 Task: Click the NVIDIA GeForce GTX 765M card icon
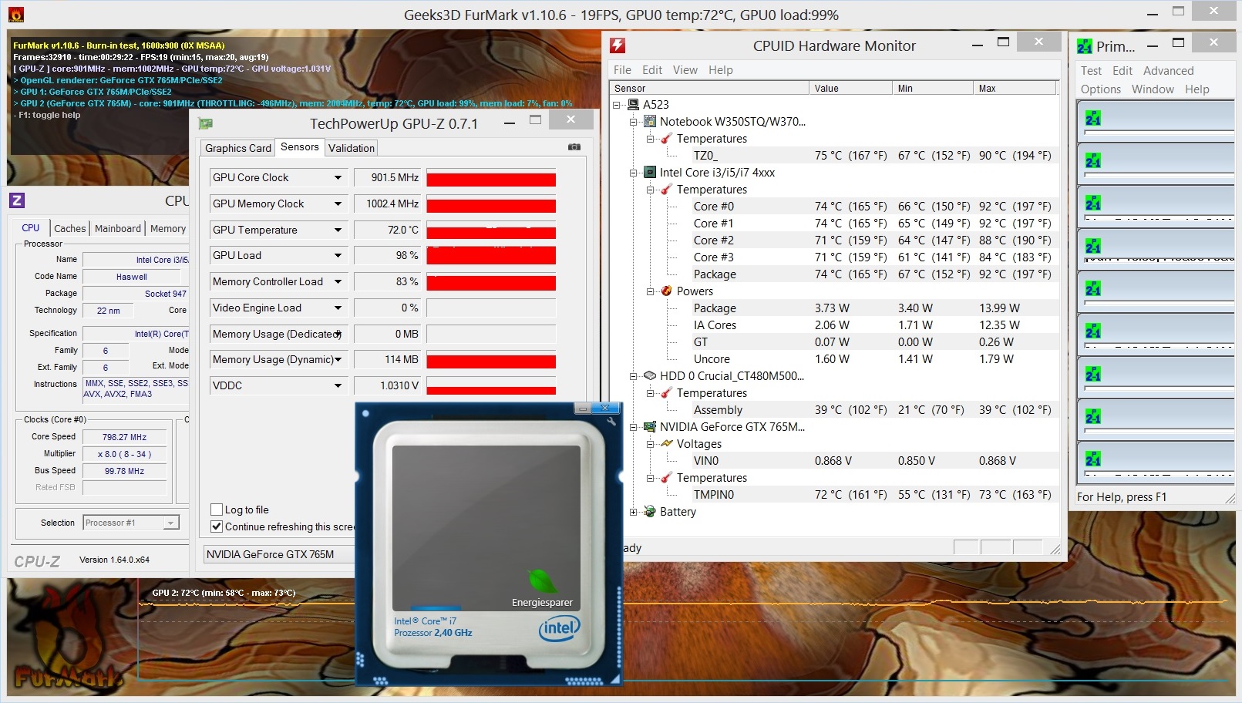pos(650,426)
